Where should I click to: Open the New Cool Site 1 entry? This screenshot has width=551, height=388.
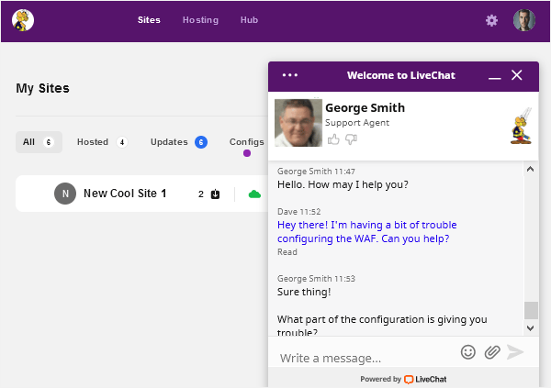(x=125, y=194)
